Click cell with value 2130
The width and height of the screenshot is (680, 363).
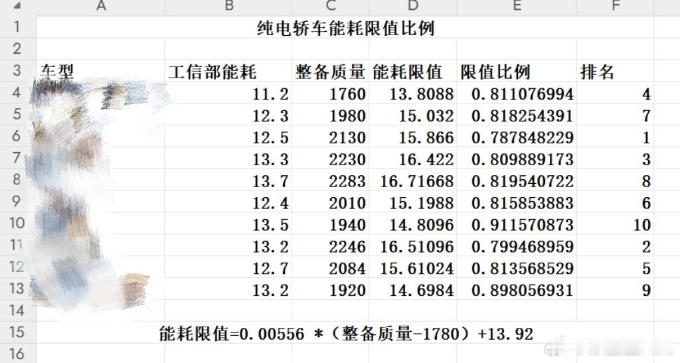click(x=331, y=137)
